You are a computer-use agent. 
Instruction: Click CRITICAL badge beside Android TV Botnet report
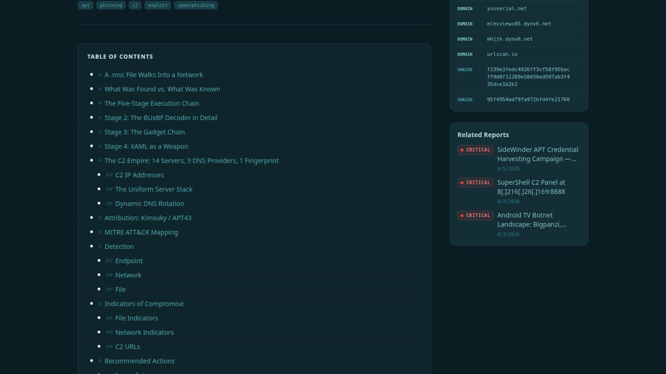[x=476, y=216]
